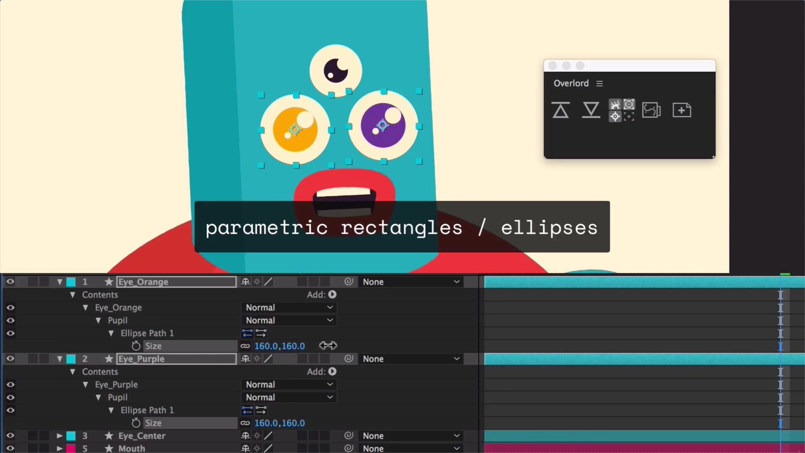Hide the Eye_Orange layer with eye toggle
The width and height of the screenshot is (805, 453).
10,281
